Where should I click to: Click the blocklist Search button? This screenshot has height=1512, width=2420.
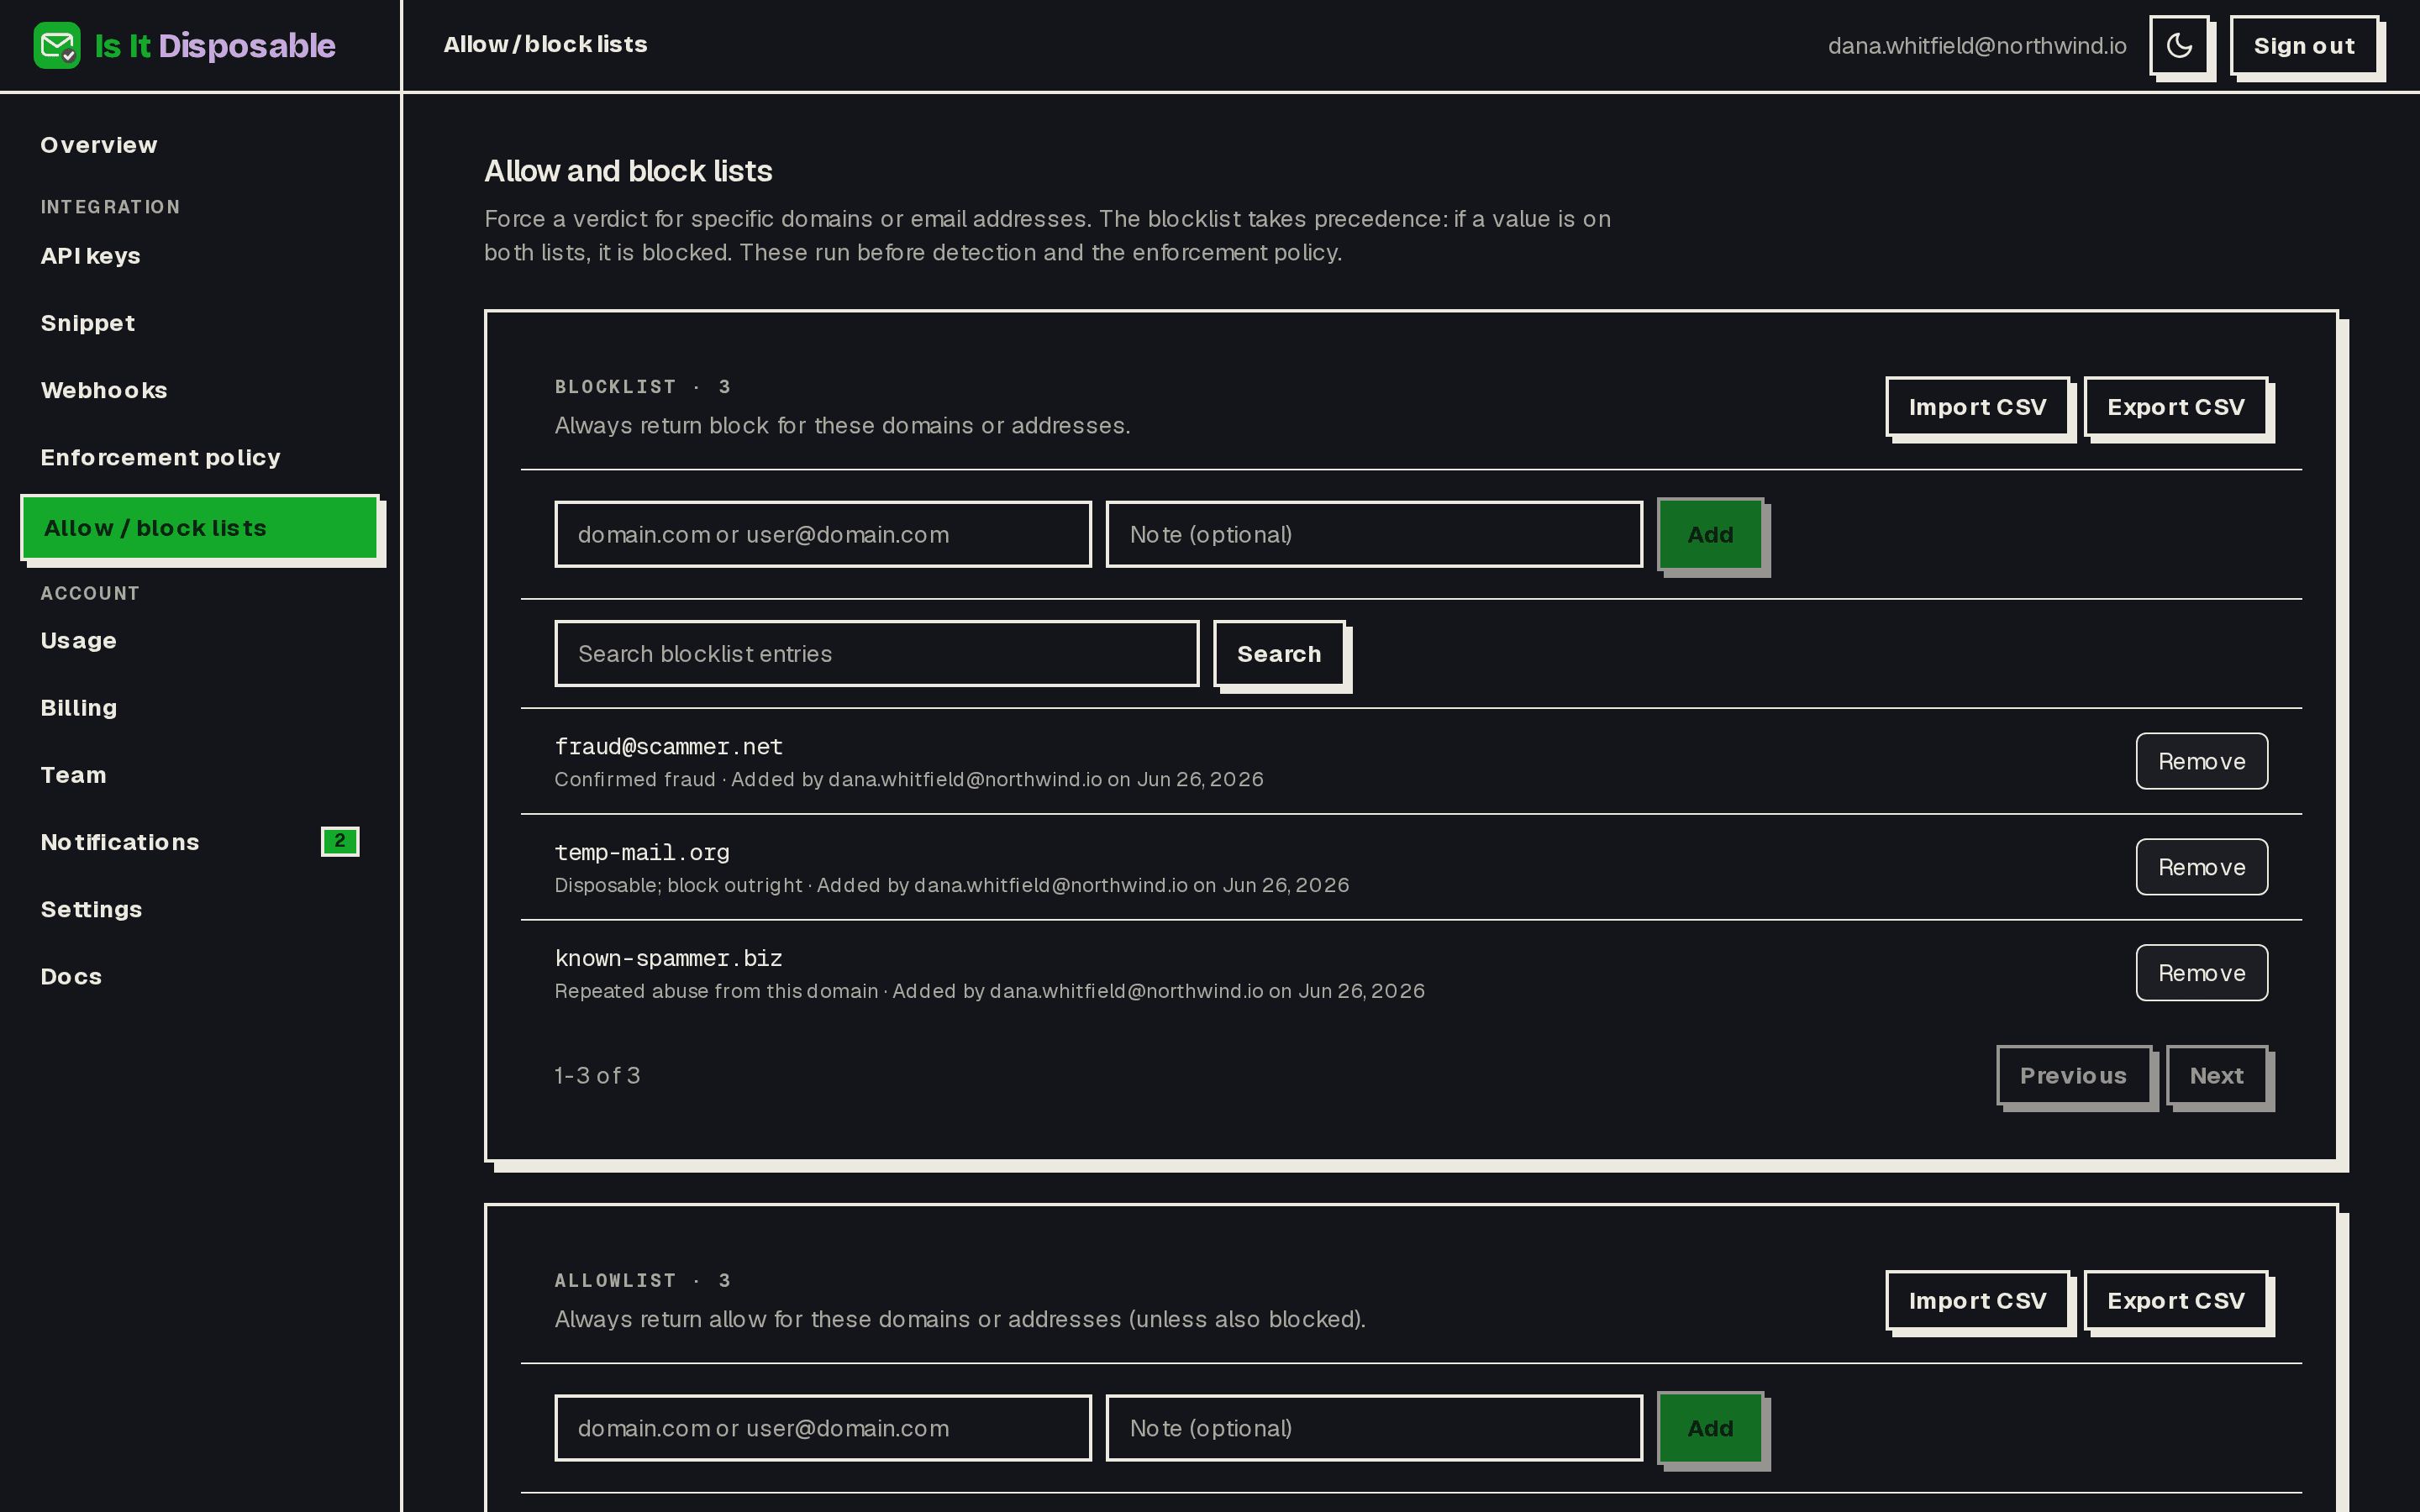[1279, 653]
